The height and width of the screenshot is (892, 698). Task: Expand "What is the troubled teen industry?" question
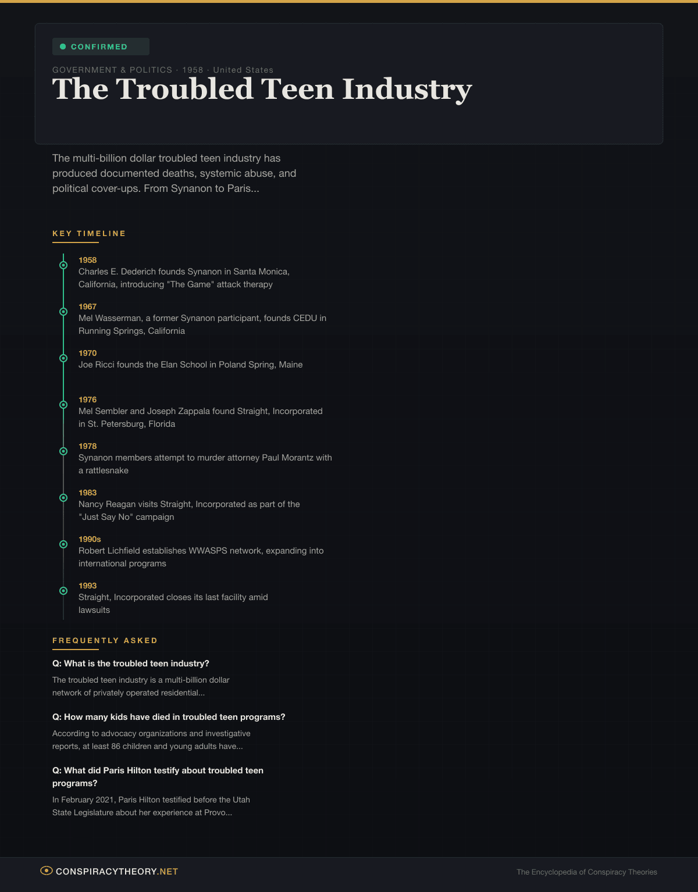point(131,663)
